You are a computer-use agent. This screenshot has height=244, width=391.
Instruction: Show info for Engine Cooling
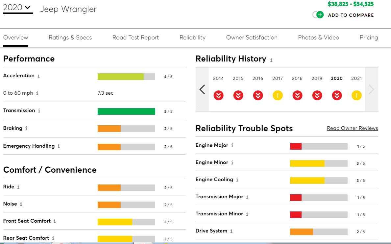[x=237, y=180]
